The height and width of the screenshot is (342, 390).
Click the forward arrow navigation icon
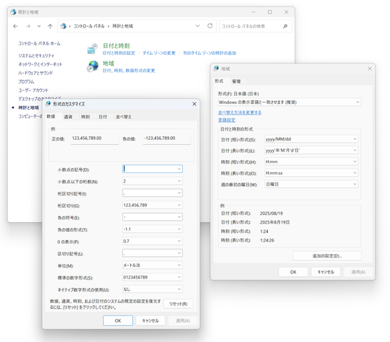tap(28, 26)
